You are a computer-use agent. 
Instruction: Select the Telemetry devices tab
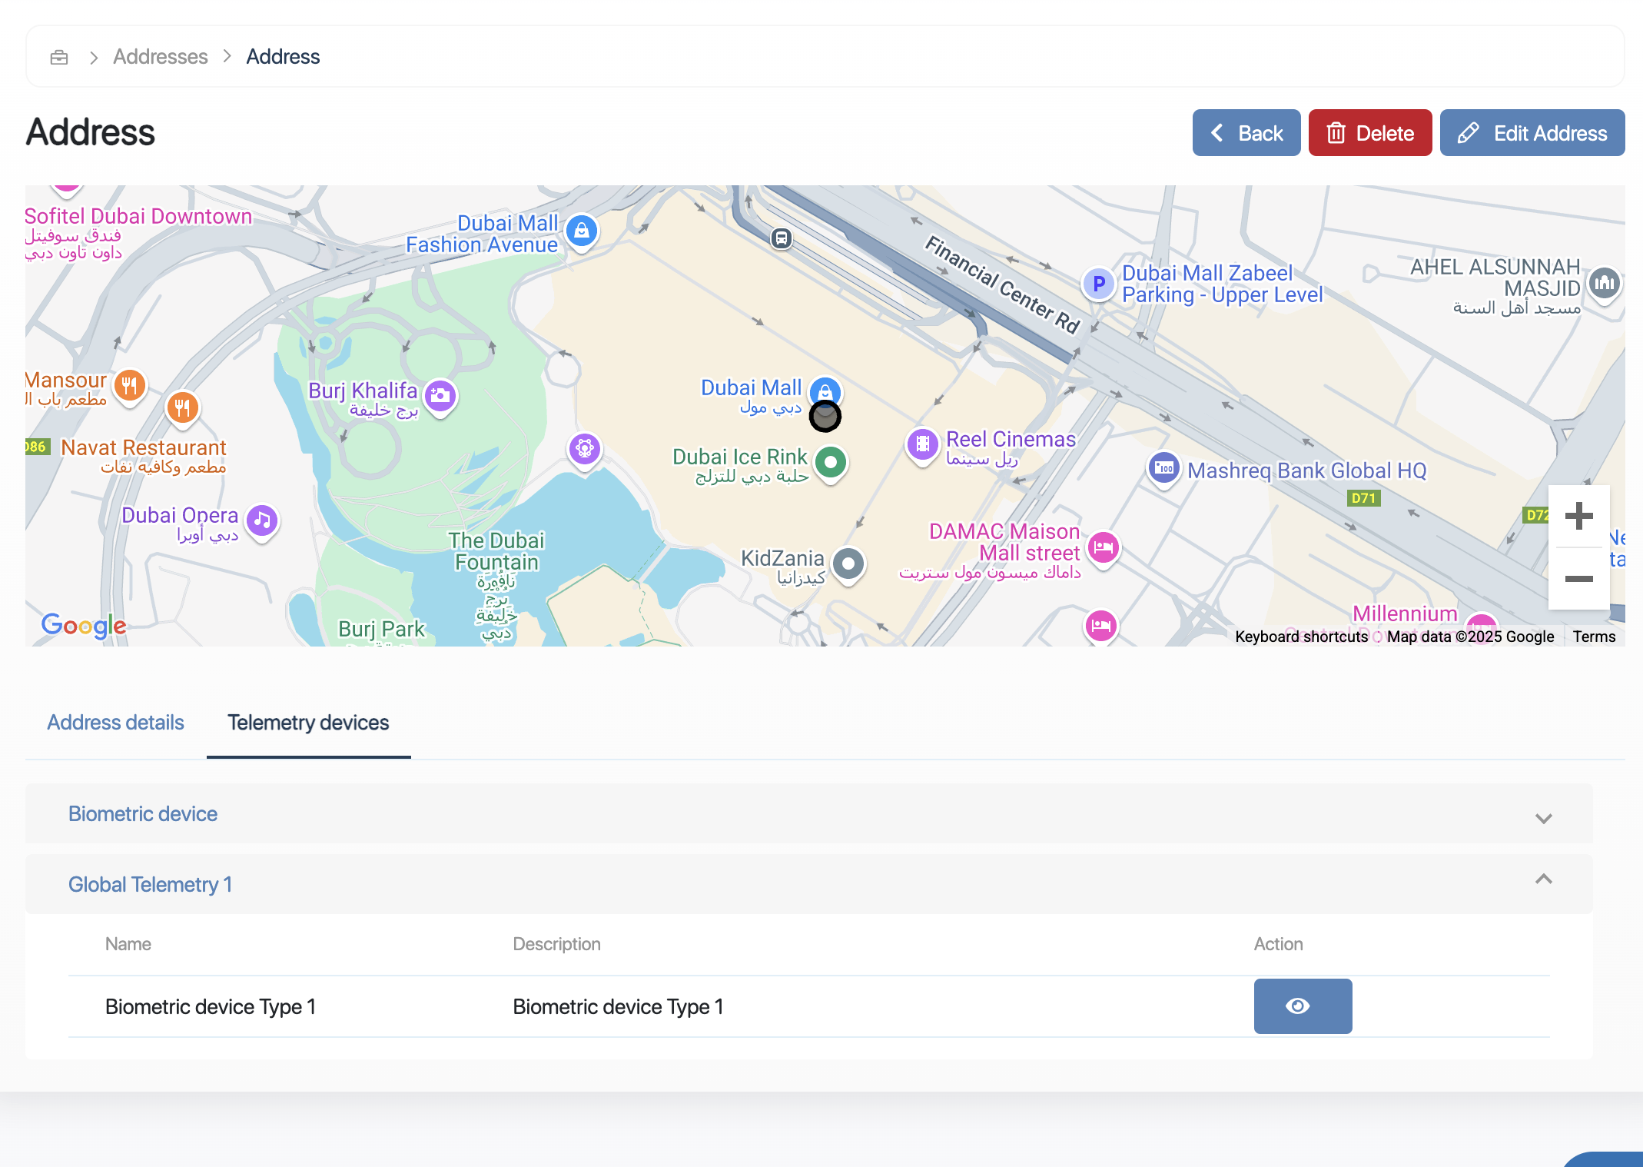click(x=308, y=723)
